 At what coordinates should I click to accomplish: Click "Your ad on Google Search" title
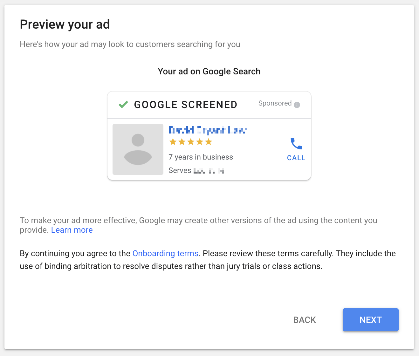coord(209,71)
